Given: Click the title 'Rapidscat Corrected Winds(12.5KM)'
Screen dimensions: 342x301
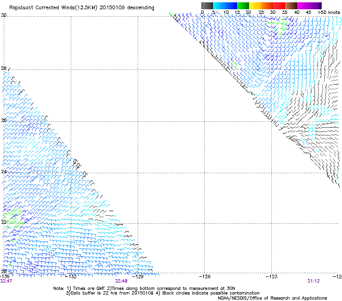Looking at the screenshot, I should 53,8.
